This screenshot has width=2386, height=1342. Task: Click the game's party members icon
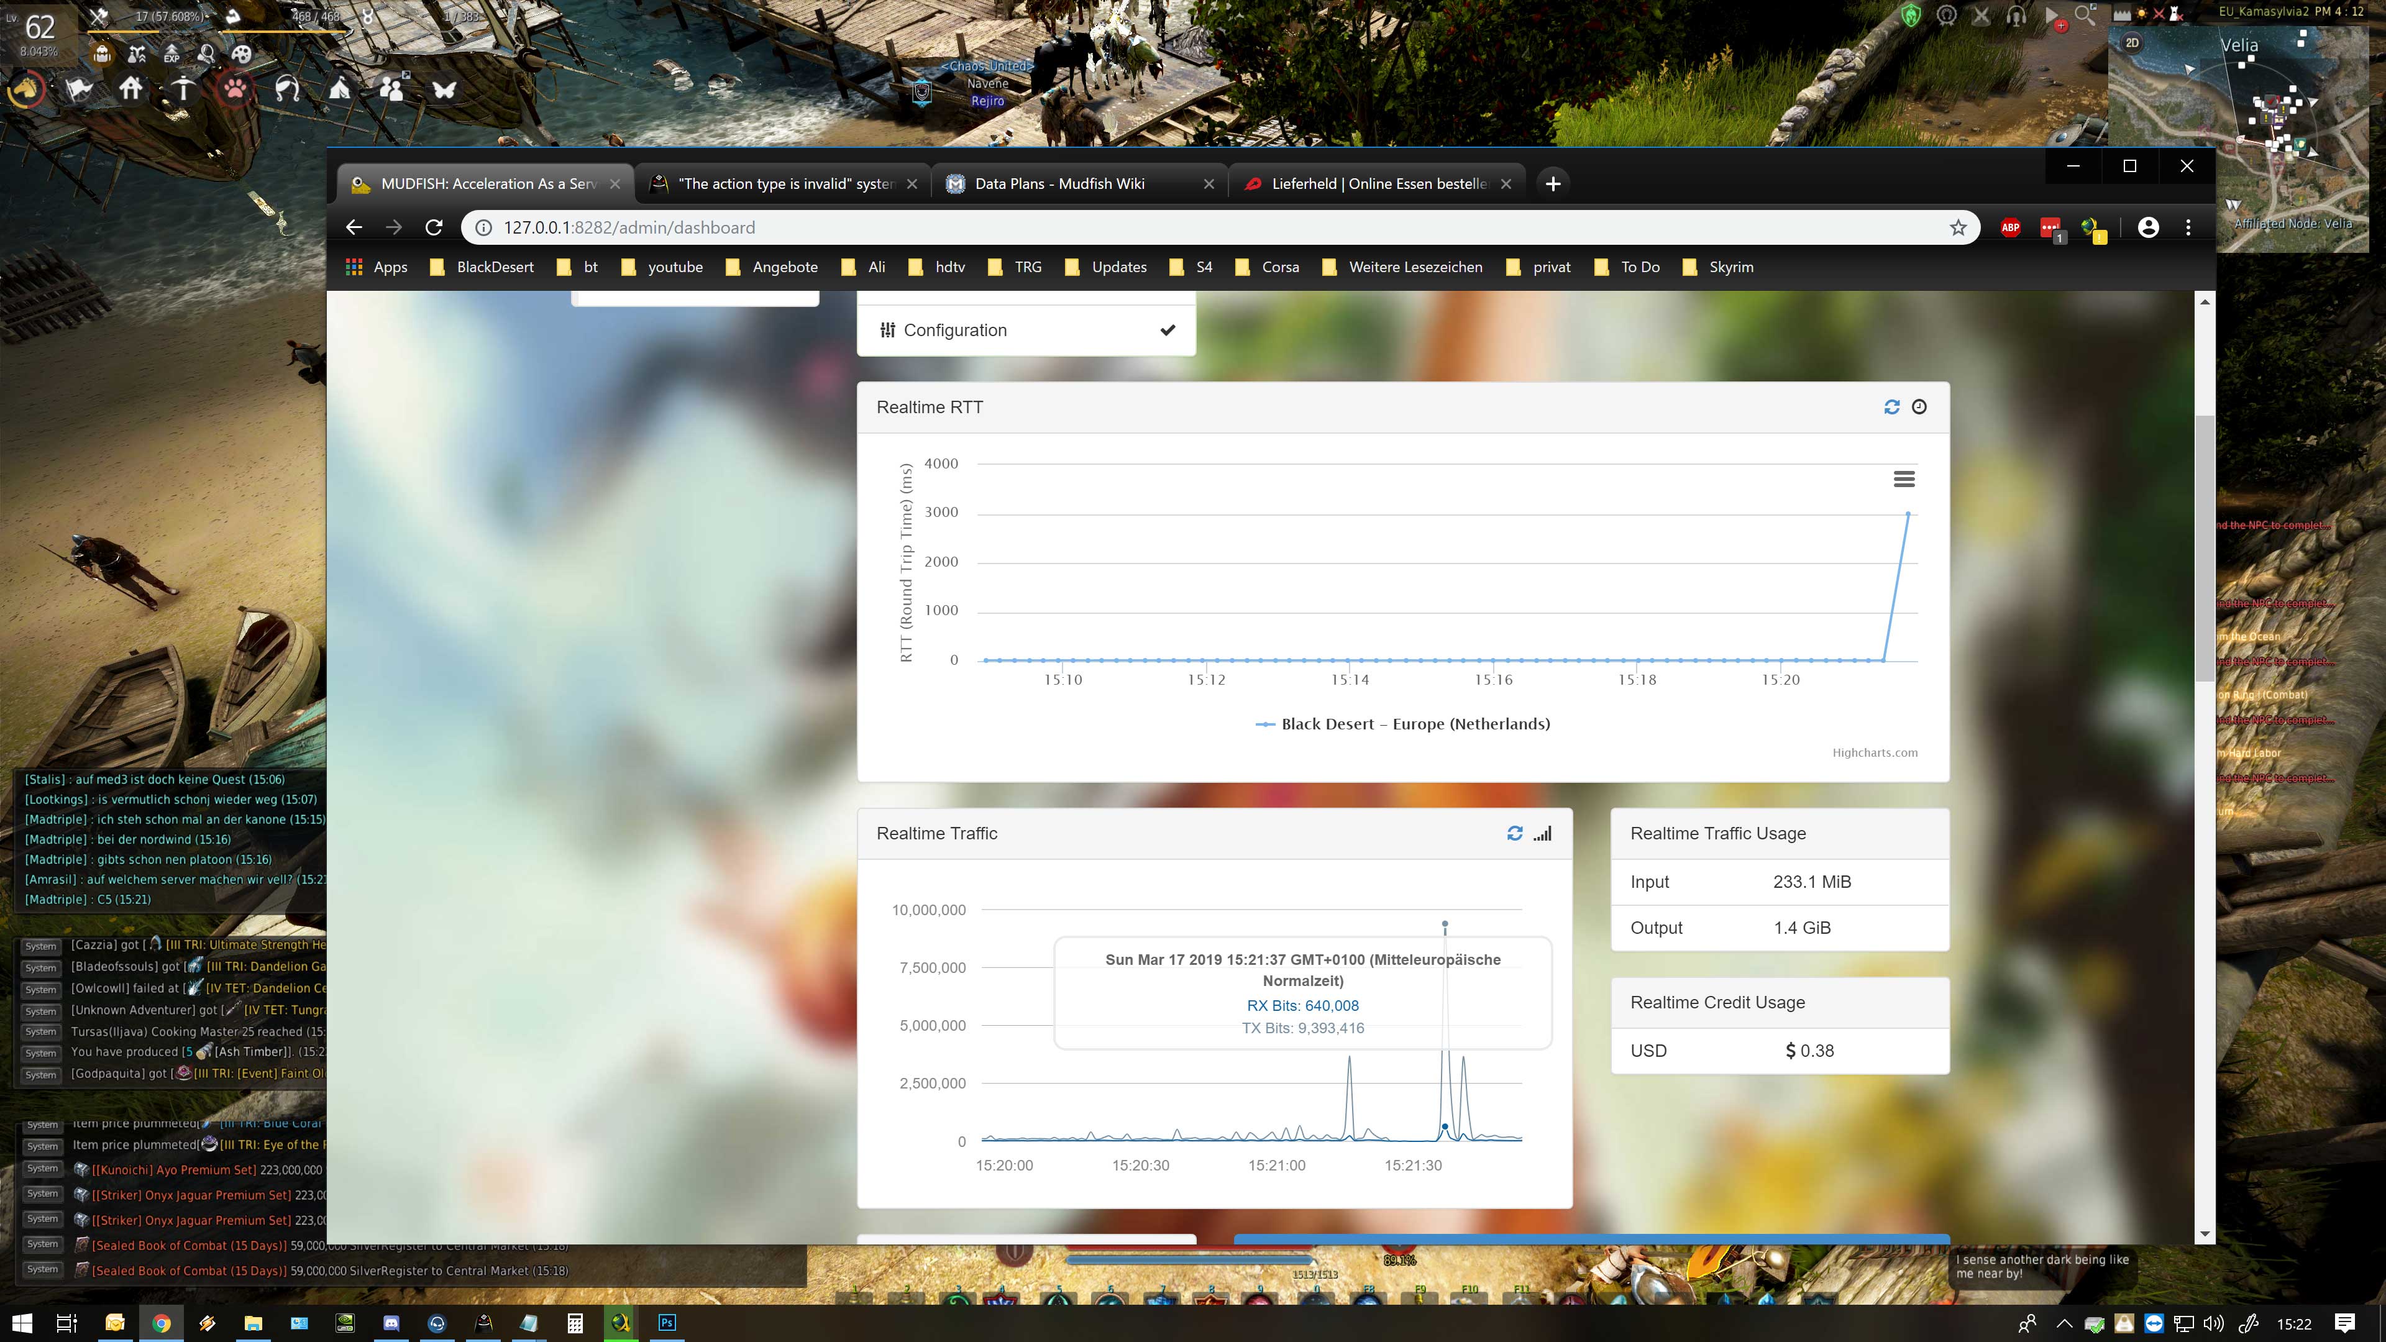point(392,89)
